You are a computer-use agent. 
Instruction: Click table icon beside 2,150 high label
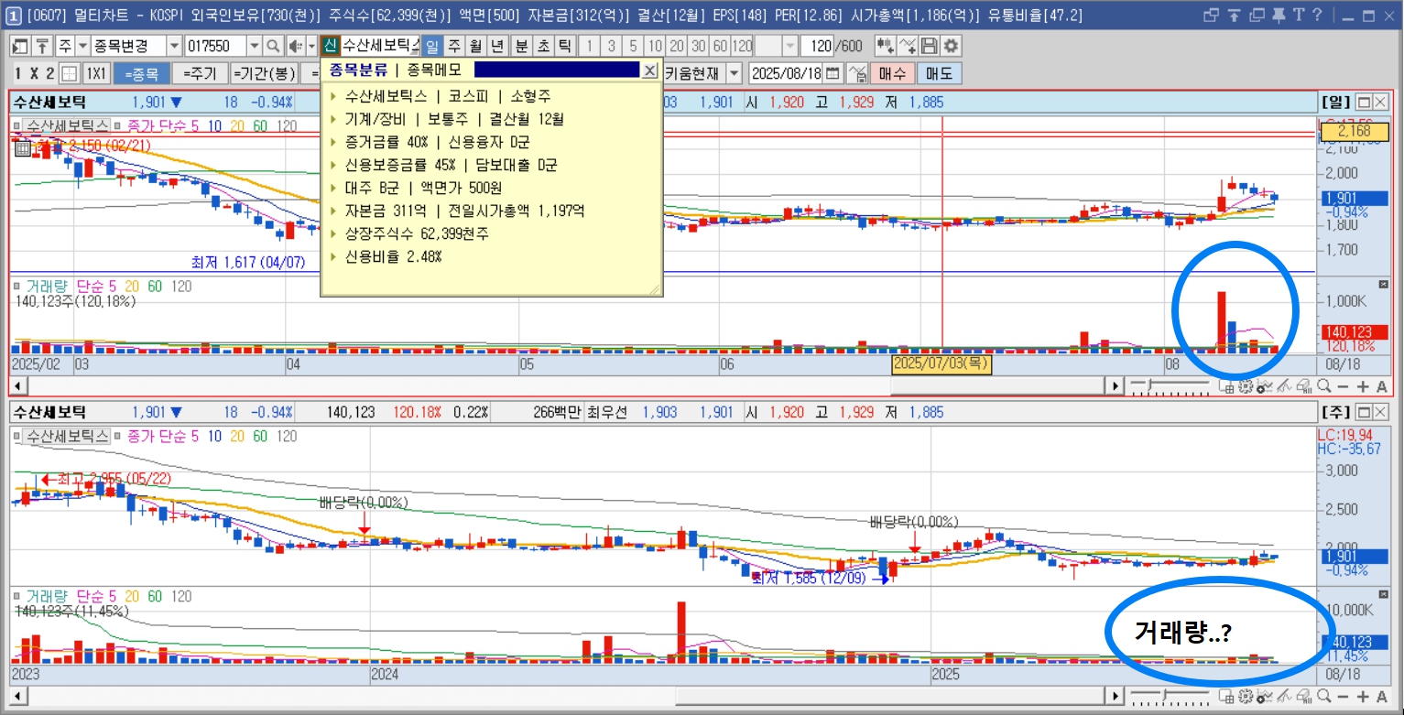(x=23, y=146)
